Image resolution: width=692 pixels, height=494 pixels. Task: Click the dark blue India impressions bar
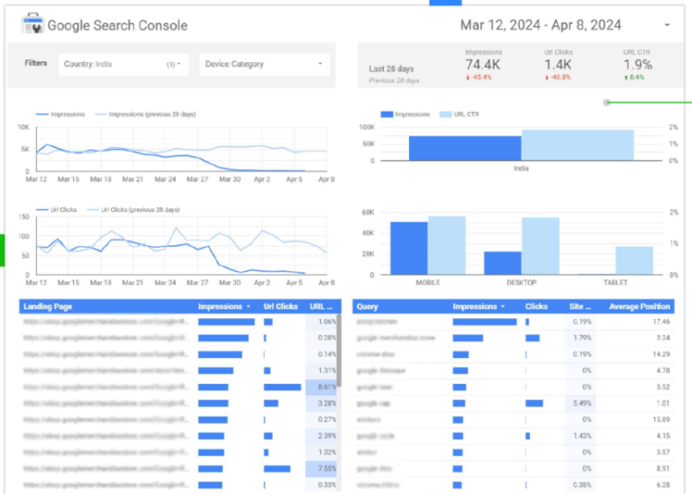(x=465, y=148)
